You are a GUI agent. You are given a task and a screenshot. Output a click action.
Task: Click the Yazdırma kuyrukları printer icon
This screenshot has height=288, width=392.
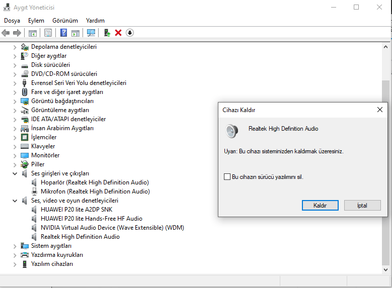pyautogui.click(x=25, y=255)
